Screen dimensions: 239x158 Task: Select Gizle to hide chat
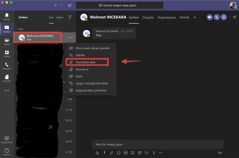click(91, 76)
